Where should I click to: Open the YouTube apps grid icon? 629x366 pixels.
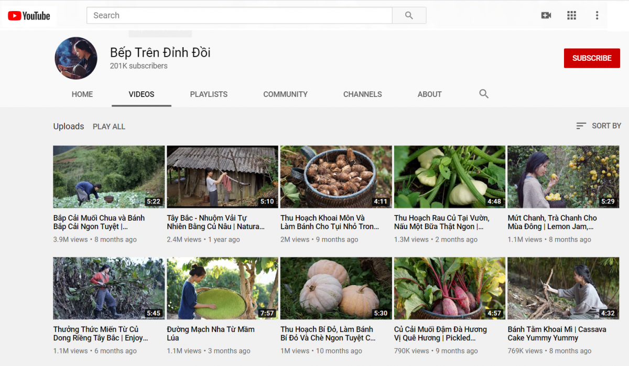(571, 16)
